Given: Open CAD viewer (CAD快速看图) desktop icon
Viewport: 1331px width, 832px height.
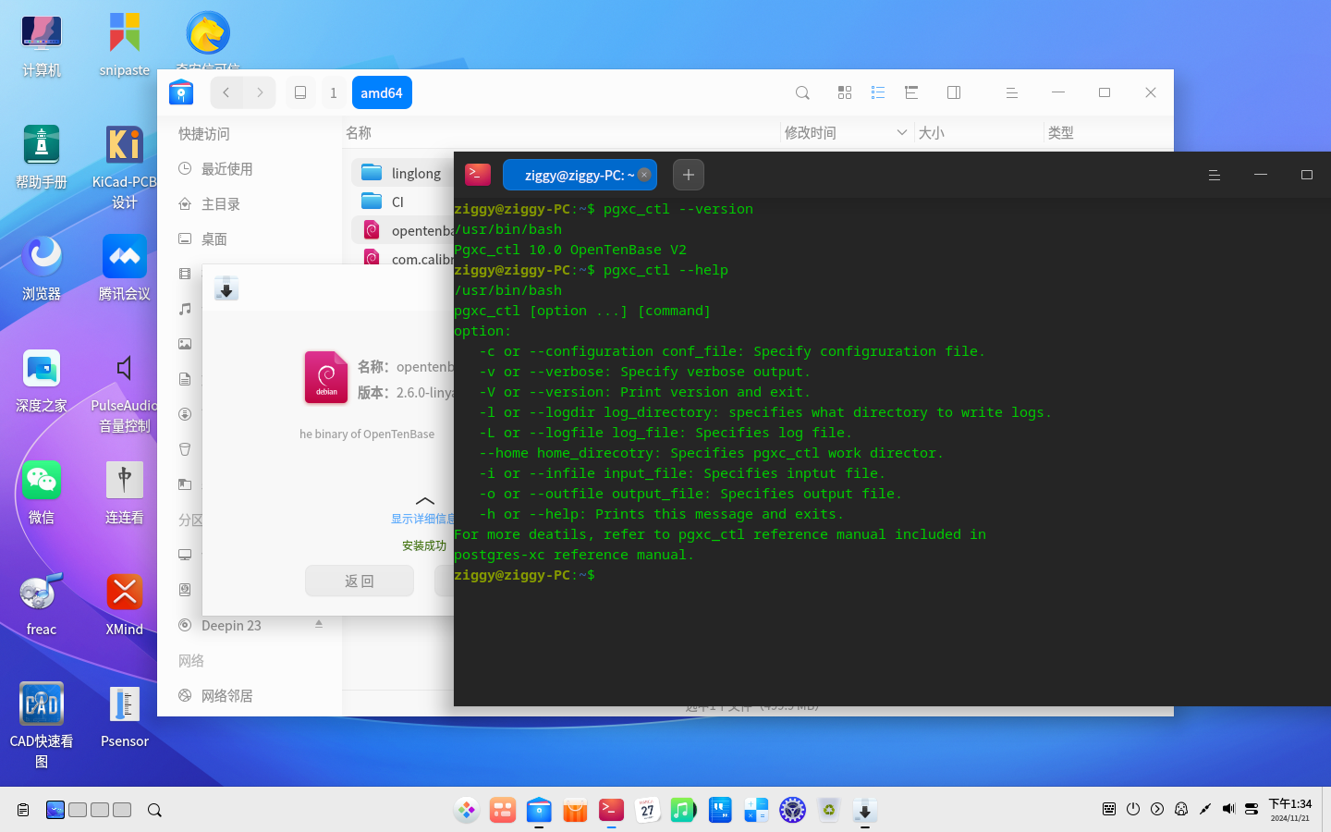Looking at the screenshot, I should (42, 727).
